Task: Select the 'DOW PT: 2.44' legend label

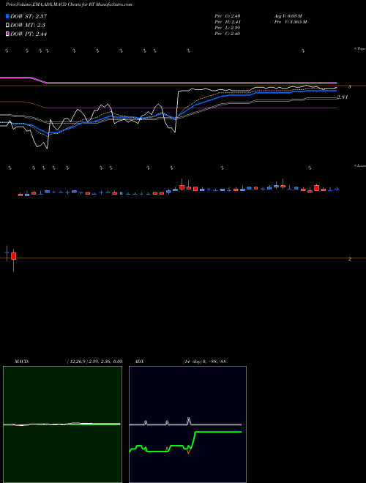Action: [x=29, y=34]
